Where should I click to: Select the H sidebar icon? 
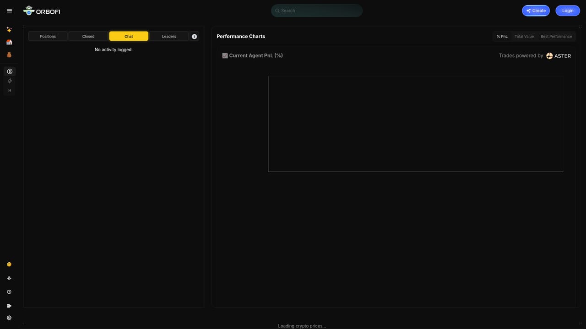[x=10, y=90]
